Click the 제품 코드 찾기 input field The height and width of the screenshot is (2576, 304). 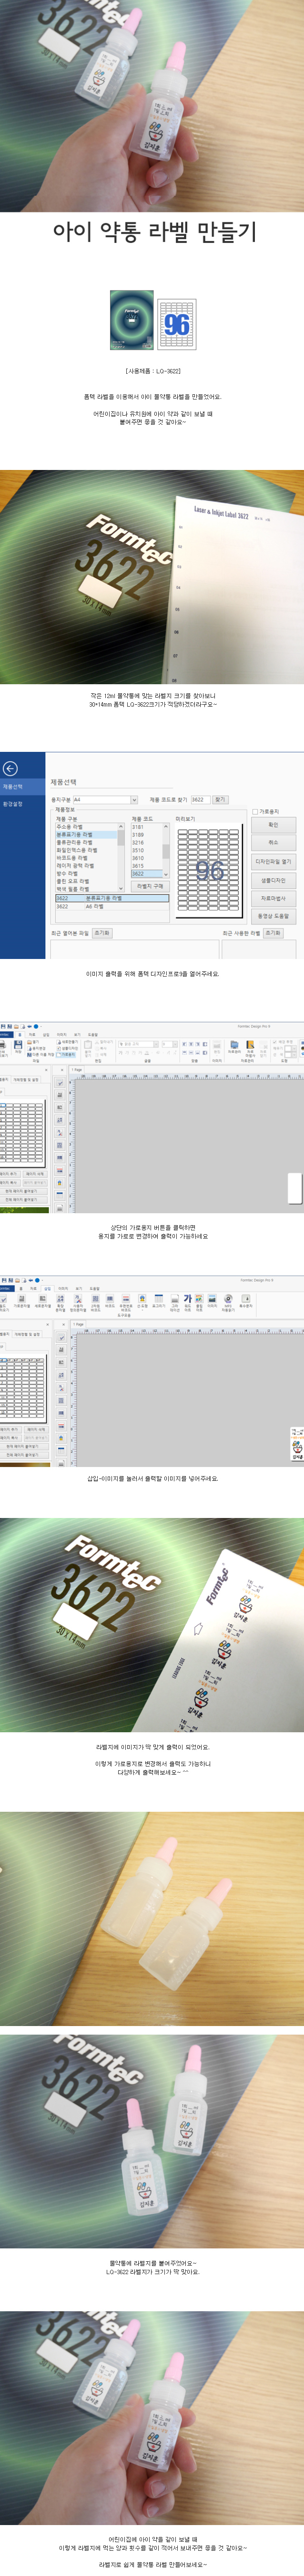(x=200, y=800)
